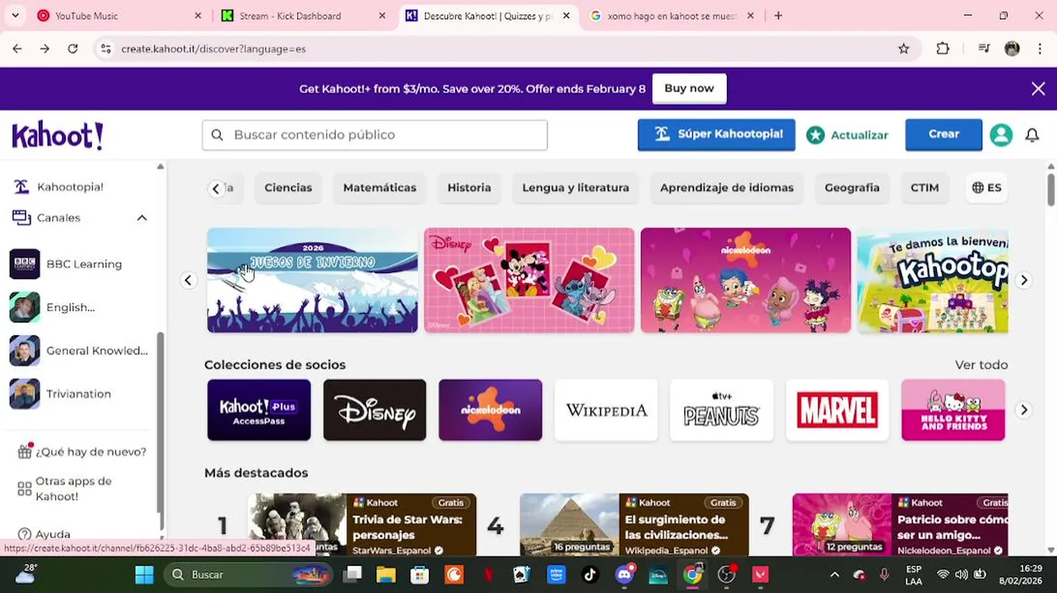Open Discord from the taskbar
1057x593 pixels.
tap(625, 574)
